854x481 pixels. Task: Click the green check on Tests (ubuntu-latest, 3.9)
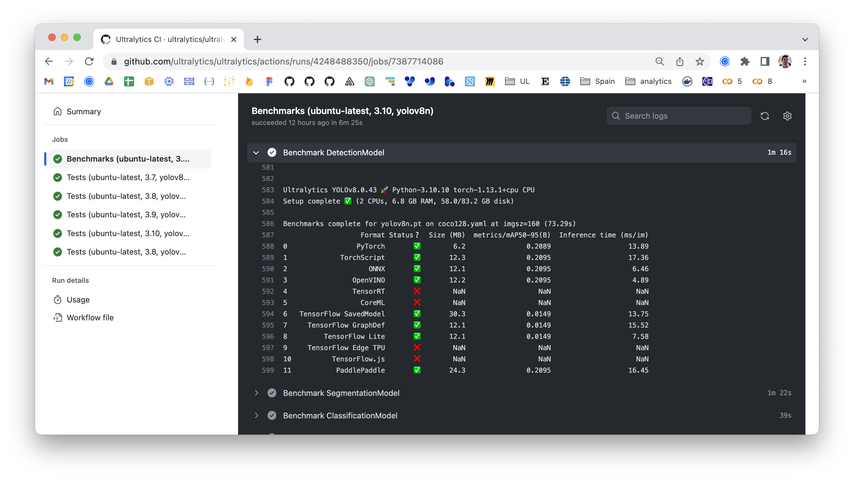tap(57, 215)
